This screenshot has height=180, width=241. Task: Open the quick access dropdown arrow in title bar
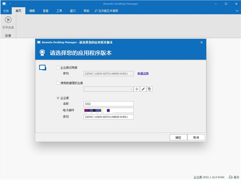10,4
